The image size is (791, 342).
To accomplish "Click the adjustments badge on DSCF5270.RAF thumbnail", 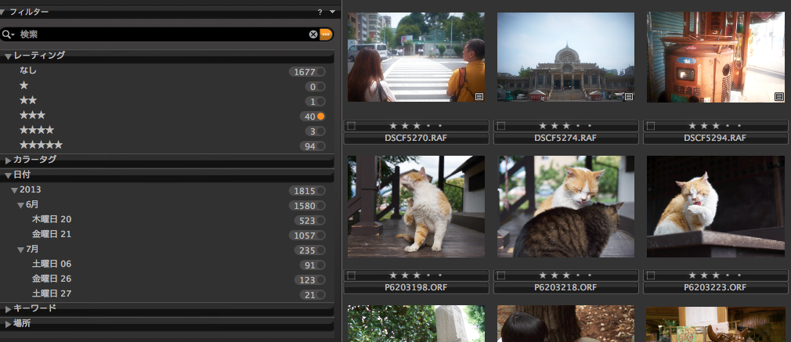I will [478, 96].
